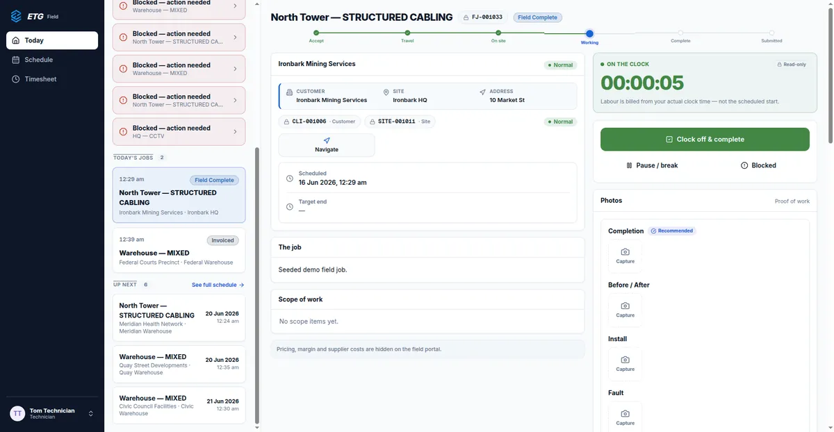The image size is (834, 432).
Task: Click the TT user avatar
Action: pyautogui.click(x=17, y=413)
